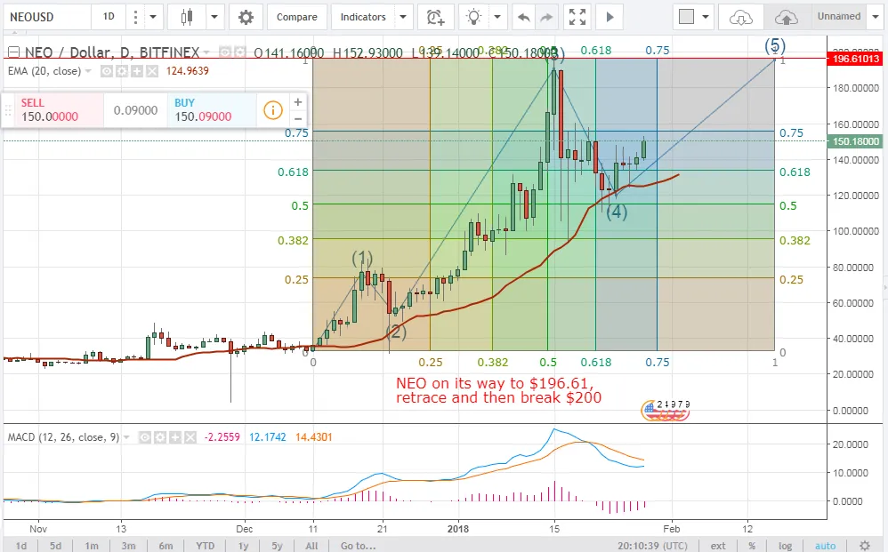Expand Indicators favorites dropdown arrow
888x552 pixels.
[x=403, y=17]
